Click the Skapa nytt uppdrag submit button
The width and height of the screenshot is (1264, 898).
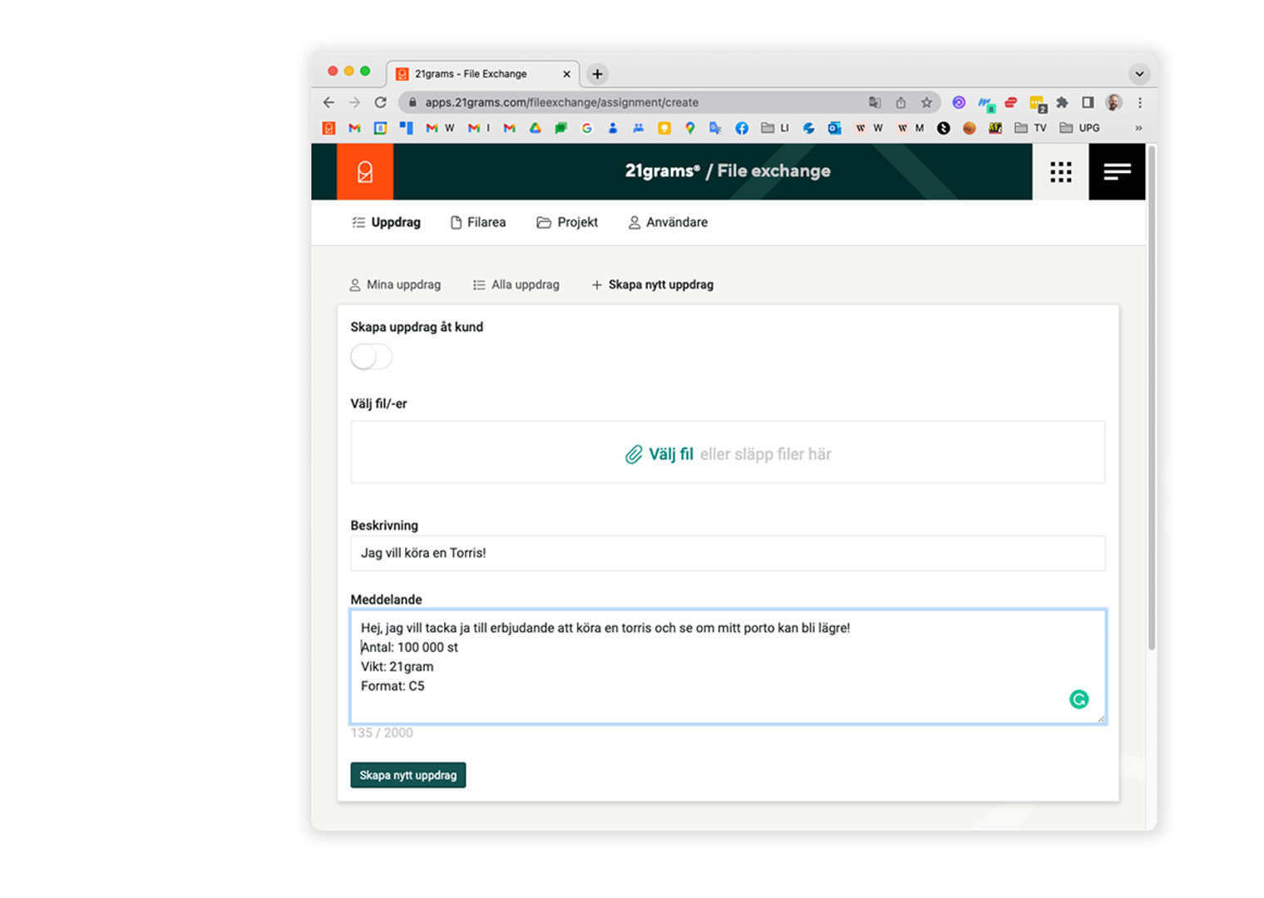coord(407,775)
